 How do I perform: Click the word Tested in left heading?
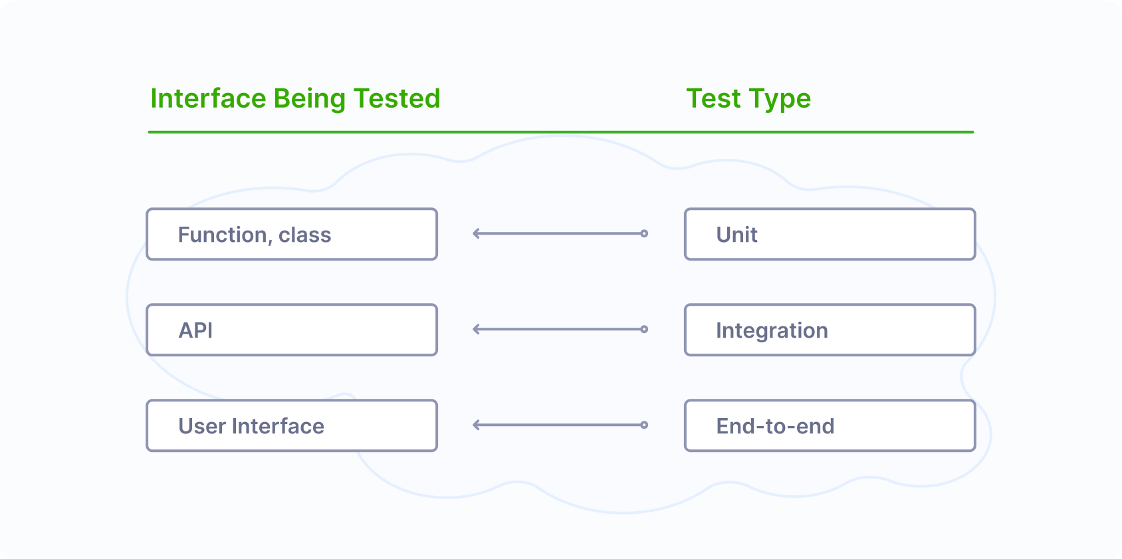397,98
